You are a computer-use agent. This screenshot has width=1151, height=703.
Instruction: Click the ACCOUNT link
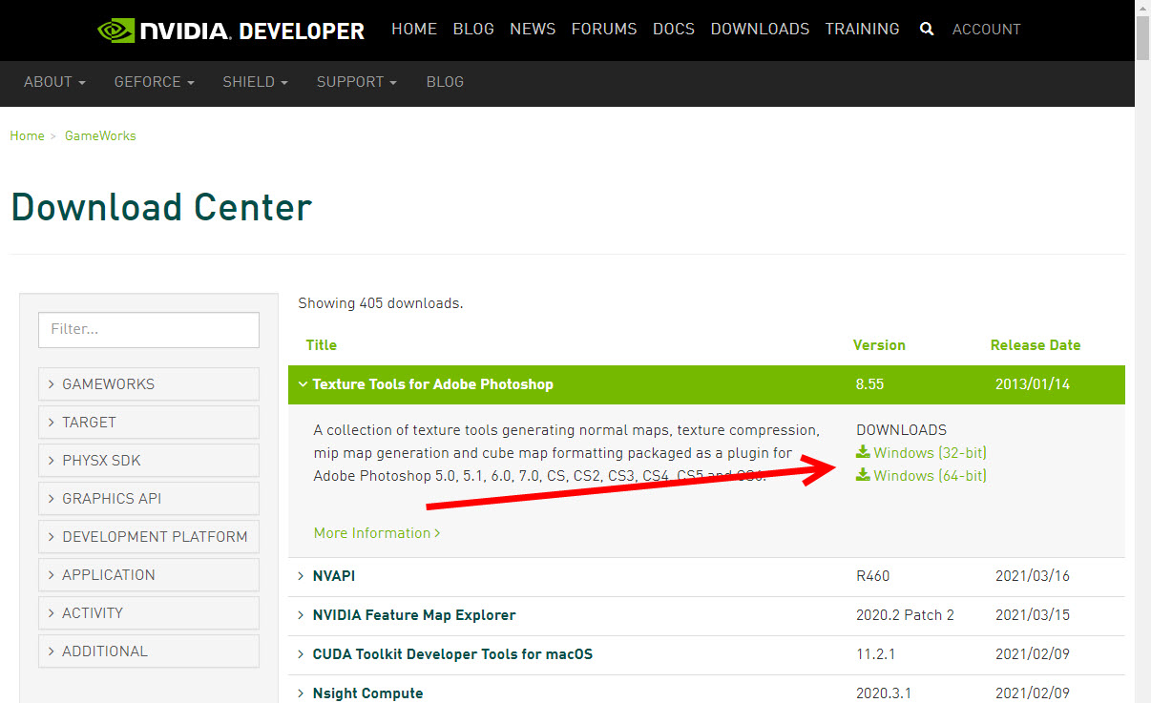click(987, 30)
